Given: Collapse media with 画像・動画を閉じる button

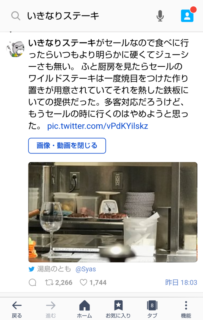Looking at the screenshot, I should (67, 146).
